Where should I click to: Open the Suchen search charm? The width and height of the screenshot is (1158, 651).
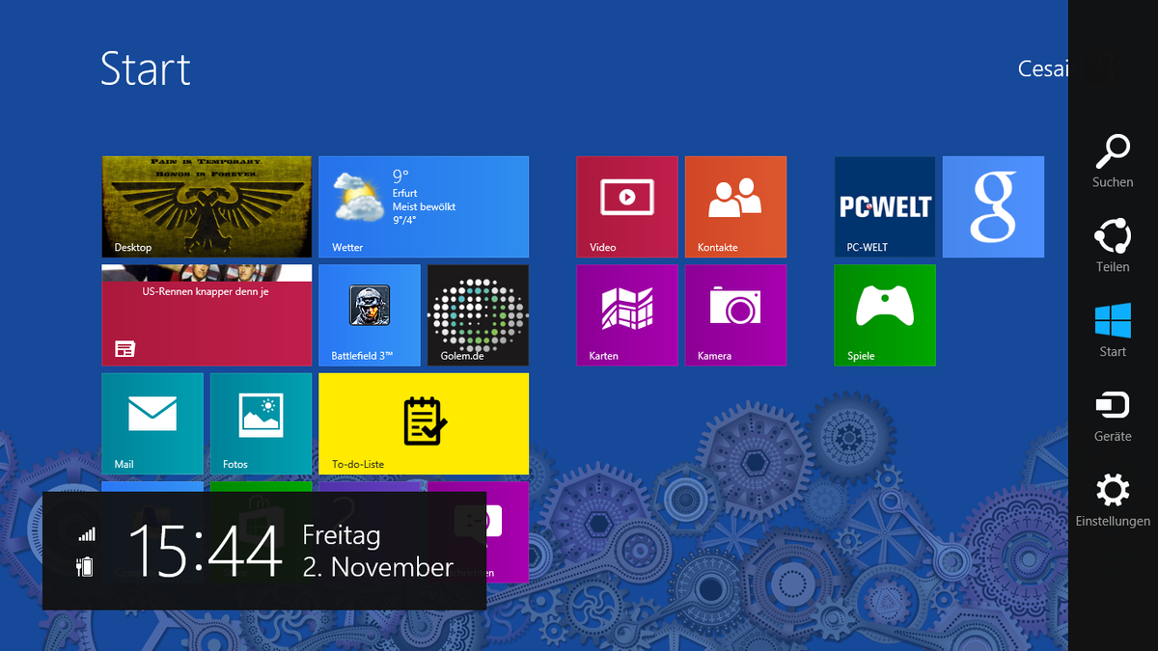coord(1113,160)
